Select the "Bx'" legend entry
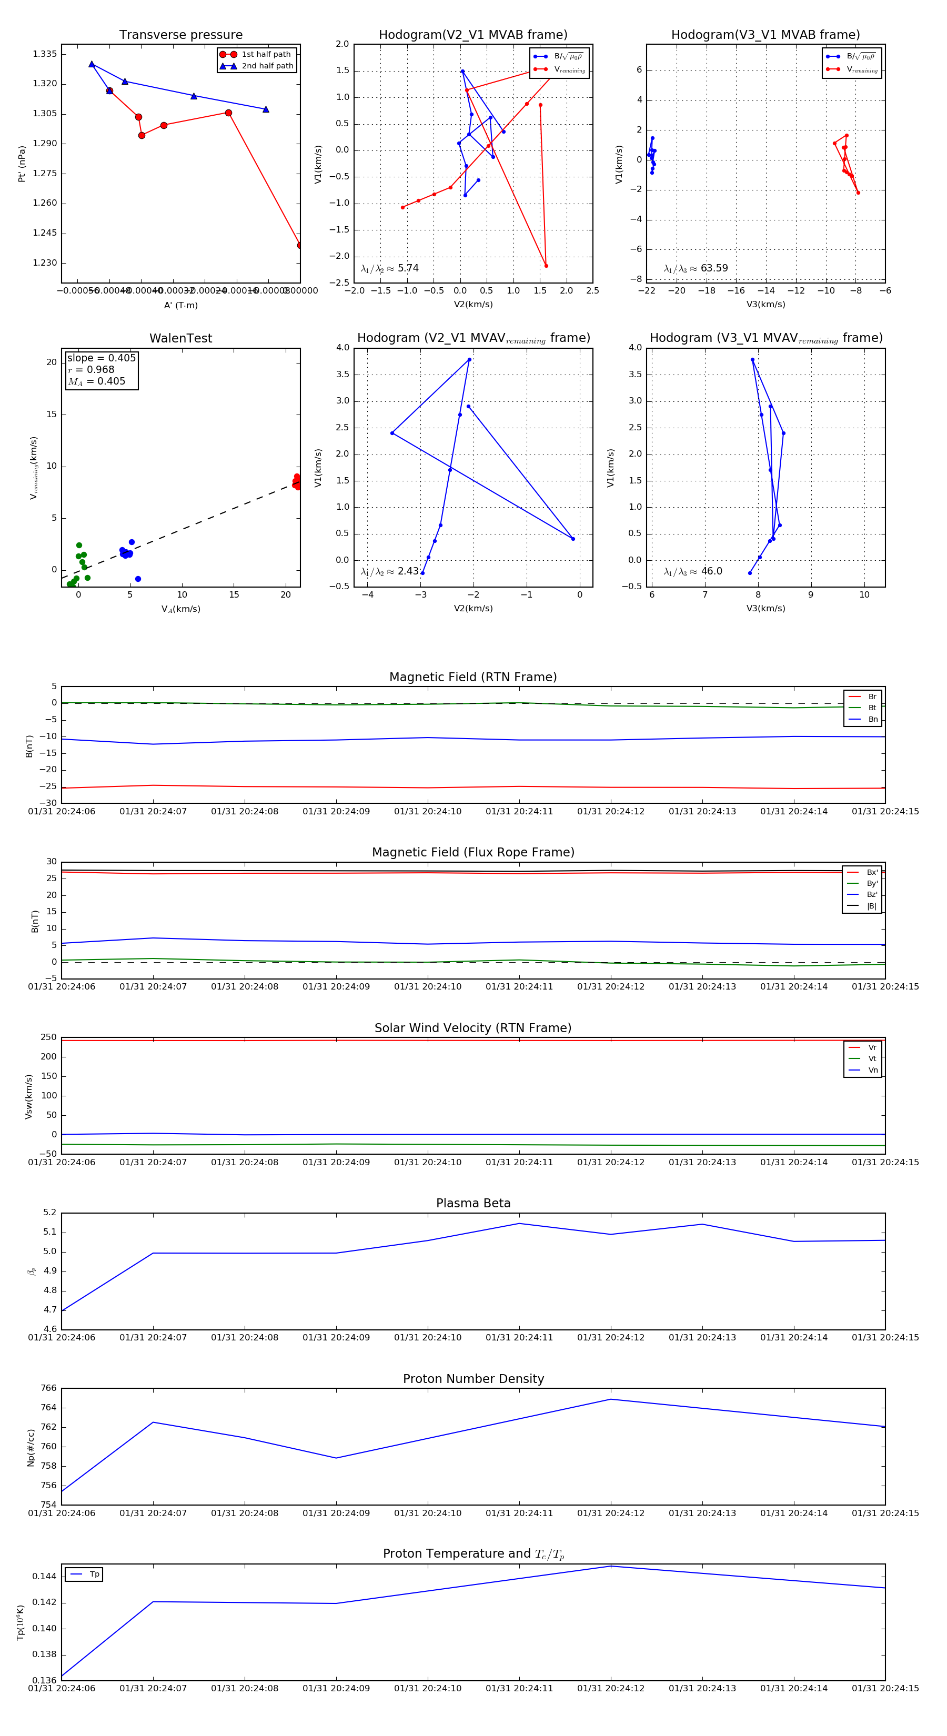 [862, 872]
